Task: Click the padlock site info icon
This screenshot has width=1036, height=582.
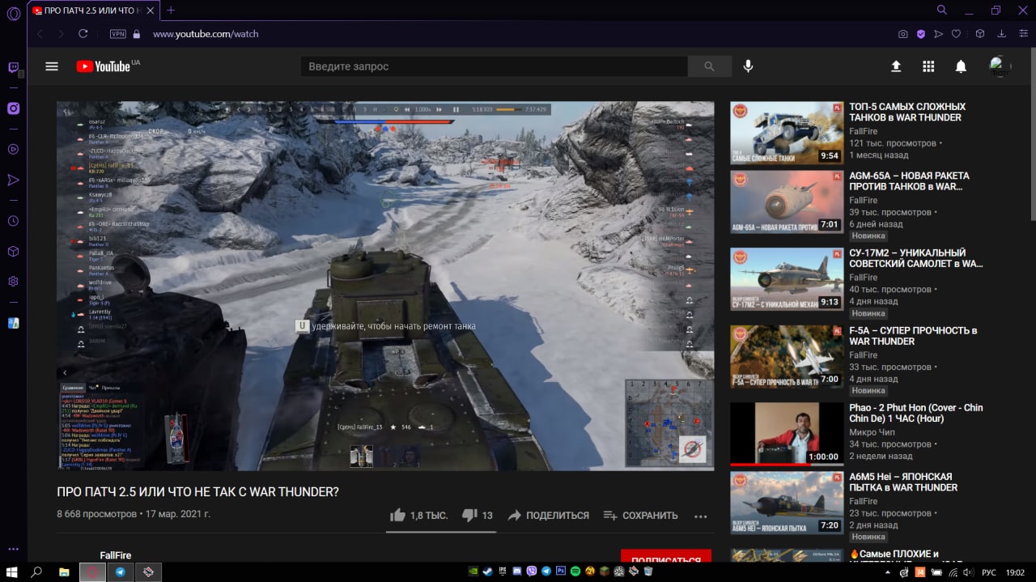Action: tap(136, 34)
